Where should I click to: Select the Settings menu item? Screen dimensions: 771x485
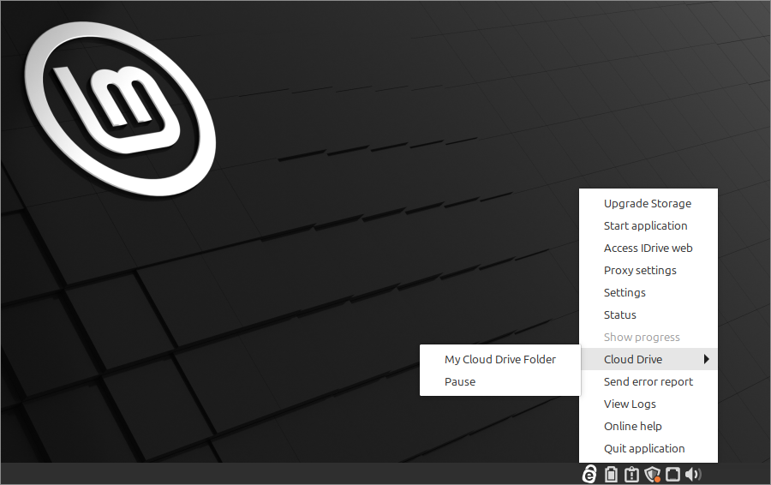(648, 293)
